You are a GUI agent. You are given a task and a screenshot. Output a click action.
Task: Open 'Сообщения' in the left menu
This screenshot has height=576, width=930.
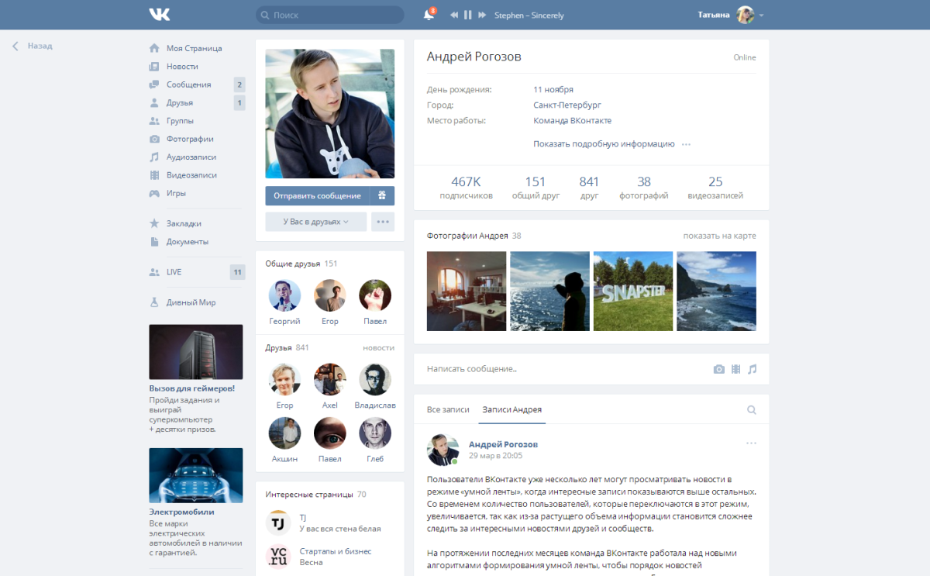(188, 85)
